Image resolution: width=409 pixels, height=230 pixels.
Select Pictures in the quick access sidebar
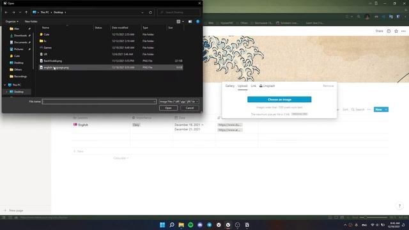click(x=19, y=49)
